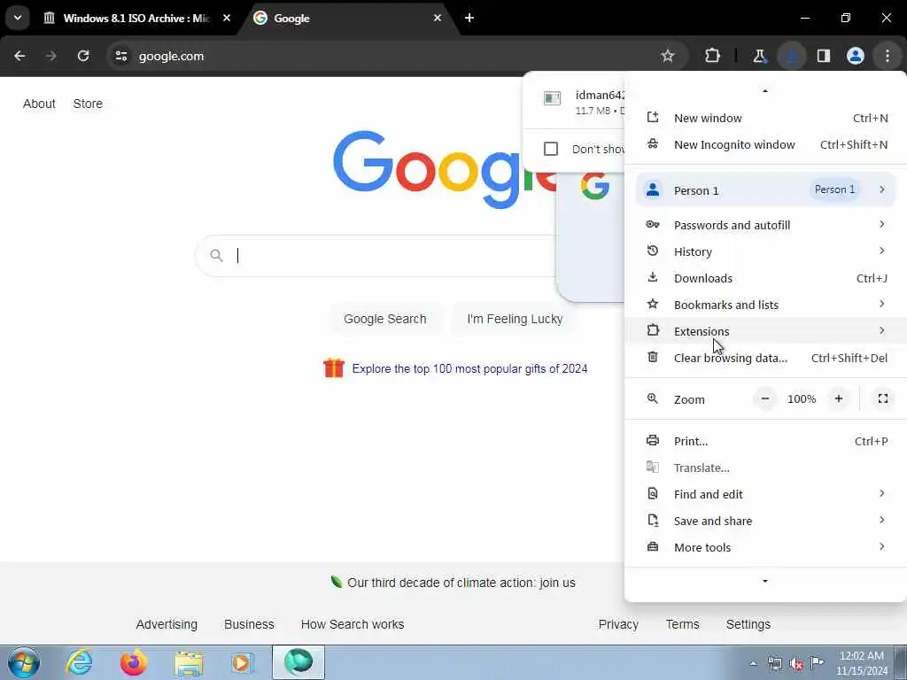The width and height of the screenshot is (907, 680).
Task: Expand the Person 1 profile submenu
Action: point(765,190)
